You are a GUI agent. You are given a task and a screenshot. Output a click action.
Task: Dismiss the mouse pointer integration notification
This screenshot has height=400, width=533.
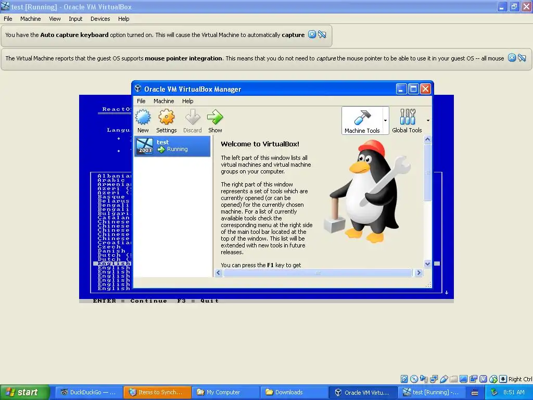[x=512, y=58]
